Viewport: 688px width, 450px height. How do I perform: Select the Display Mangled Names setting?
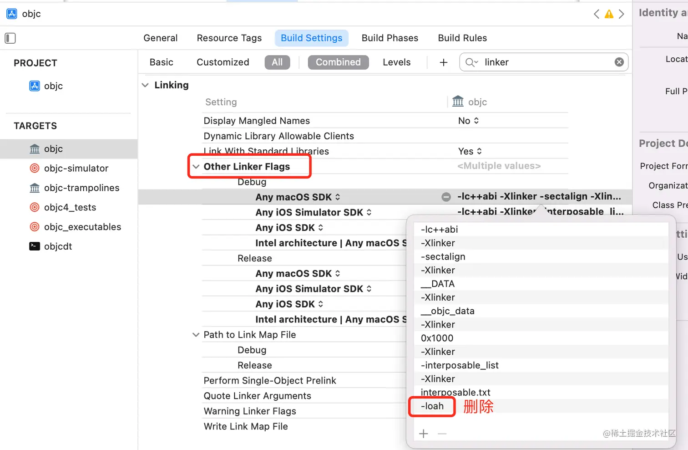point(257,121)
